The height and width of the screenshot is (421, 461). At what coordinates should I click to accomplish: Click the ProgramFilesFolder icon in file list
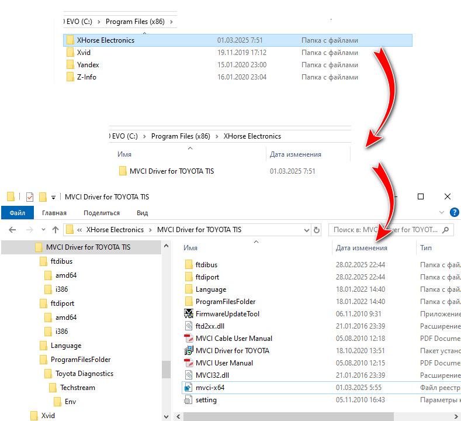(189, 302)
